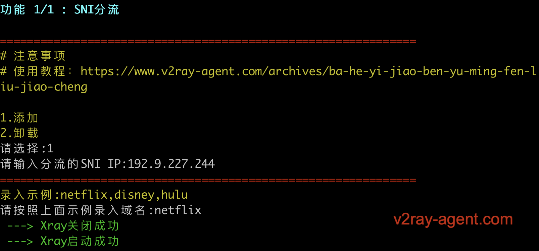
Task: Click the wrapped URL ending iu-jiao-cheng
Action: coord(44,87)
